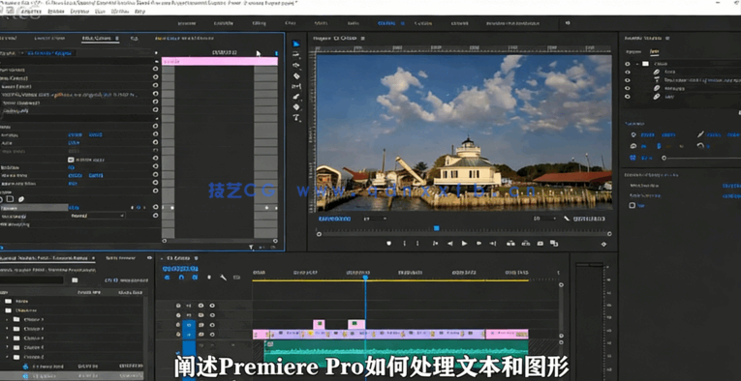Open the Essential Graphics panel menu
This screenshot has height=381, width=741.
click(666, 38)
